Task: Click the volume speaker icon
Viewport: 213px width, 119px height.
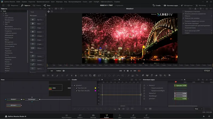Action: point(64,71)
